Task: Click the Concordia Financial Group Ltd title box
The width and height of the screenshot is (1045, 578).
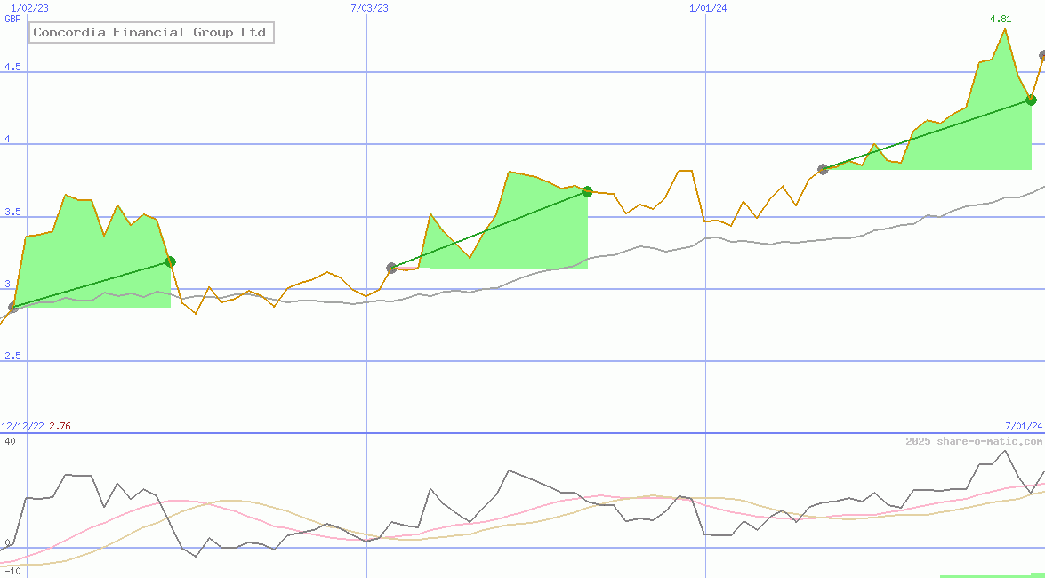Action: click(150, 32)
